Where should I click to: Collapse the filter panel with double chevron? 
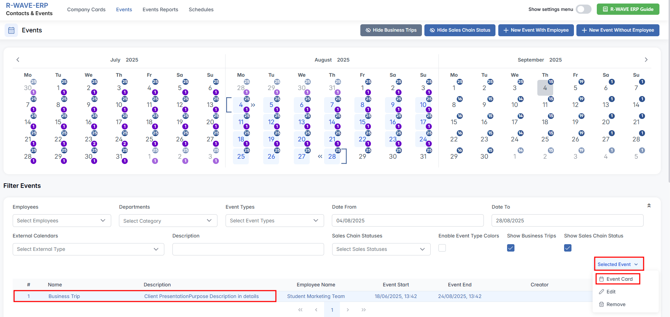[649, 206]
